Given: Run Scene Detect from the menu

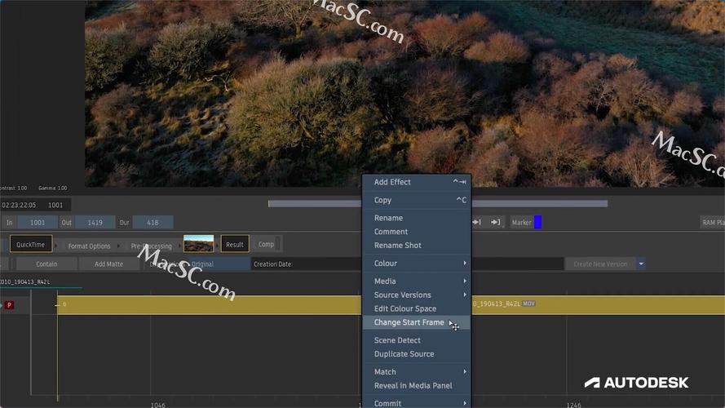Looking at the screenshot, I should coord(416,340).
